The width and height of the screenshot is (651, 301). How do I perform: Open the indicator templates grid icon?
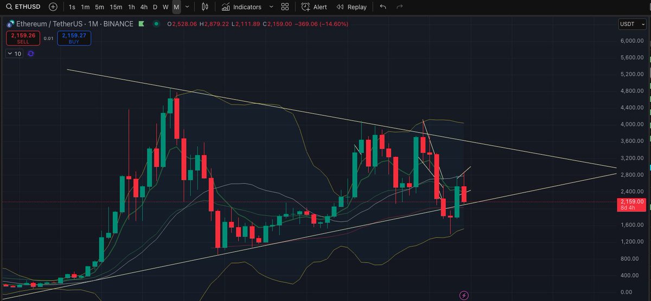[285, 7]
